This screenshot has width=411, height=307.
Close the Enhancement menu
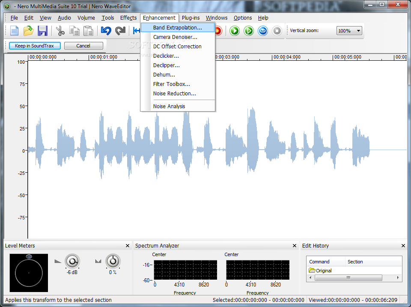click(159, 18)
